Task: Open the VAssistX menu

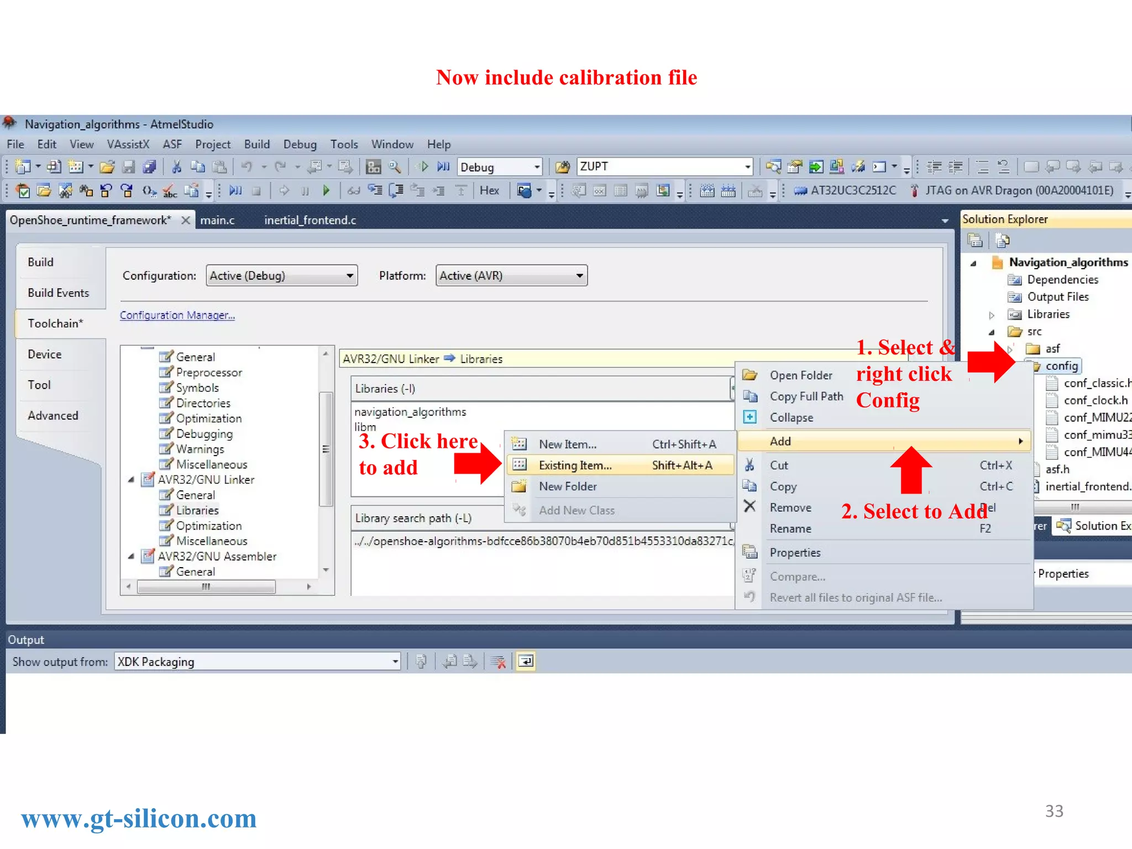Action: [128, 144]
